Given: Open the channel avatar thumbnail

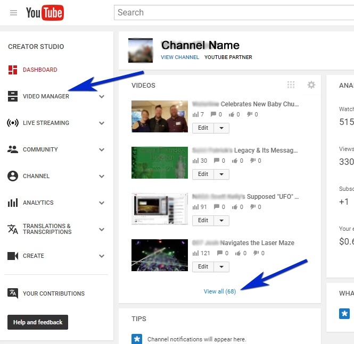Looking at the screenshot, I should point(141,51).
